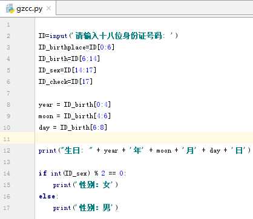The width and height of the screenshot is (253, 219).
Task: Click the ID_birth=ID[6:14] line
Action: (69, 59)
